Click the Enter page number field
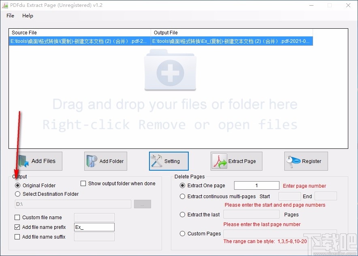 pyautogui.click(x=256, y=185)
